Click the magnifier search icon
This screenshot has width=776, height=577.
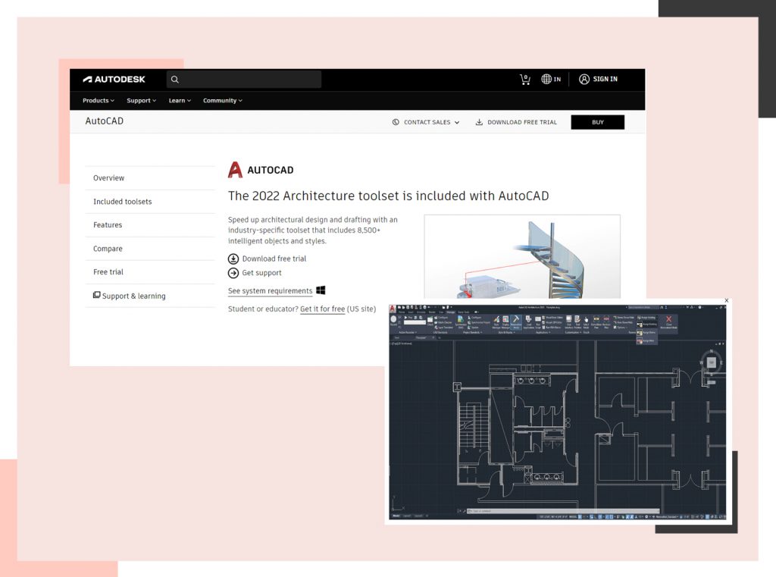tap(175, 80)
